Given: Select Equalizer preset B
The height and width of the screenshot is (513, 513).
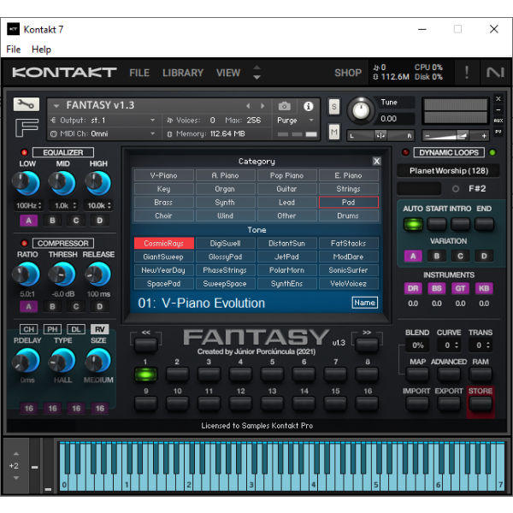Looking at the screenshot, I should (52, 221).
